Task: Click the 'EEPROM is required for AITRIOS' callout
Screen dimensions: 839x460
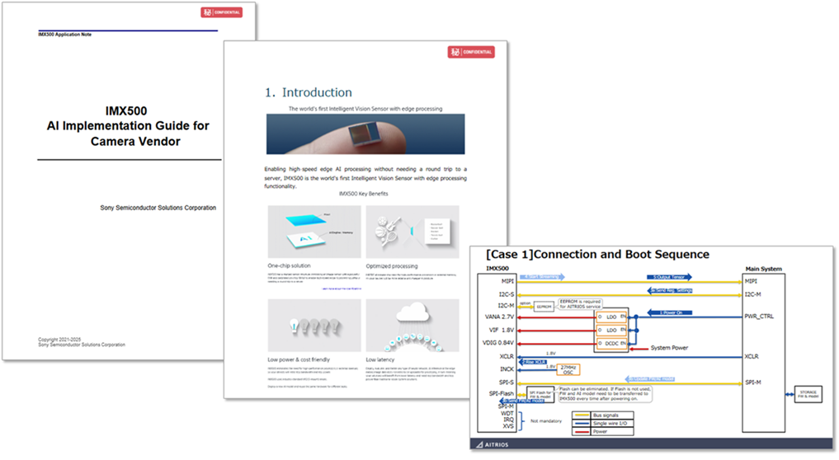Action: (x=580, y=304)
